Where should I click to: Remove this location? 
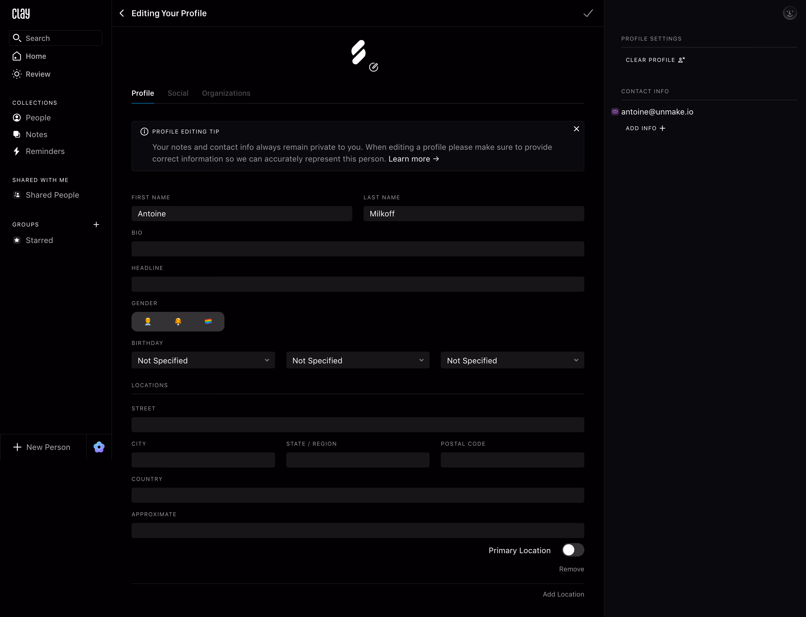click(571, 569)
